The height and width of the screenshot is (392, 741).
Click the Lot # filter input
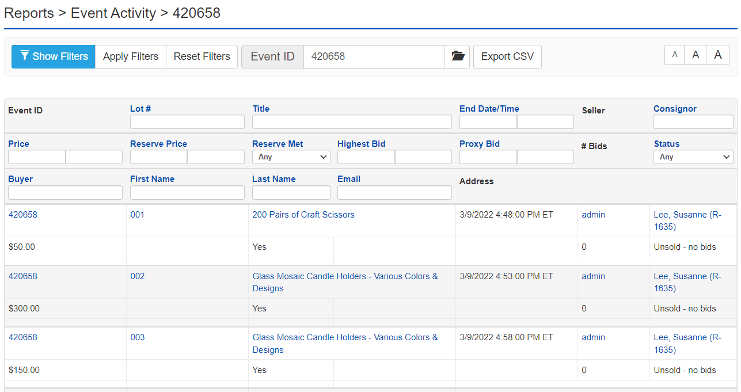[x=187, y=121]
